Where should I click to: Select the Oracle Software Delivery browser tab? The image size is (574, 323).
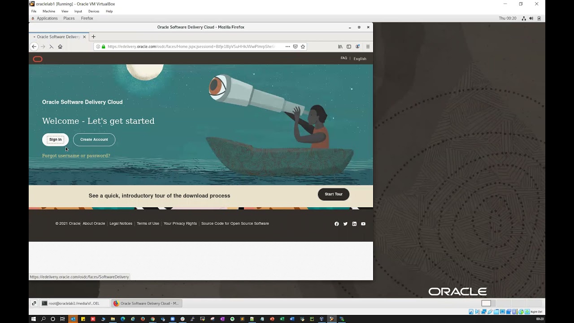coord(58,37)
